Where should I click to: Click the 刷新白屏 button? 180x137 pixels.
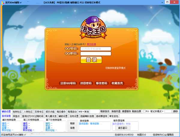pos(136,111)
